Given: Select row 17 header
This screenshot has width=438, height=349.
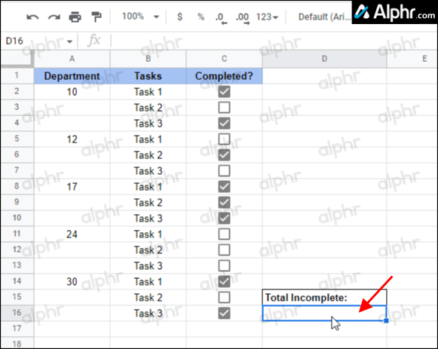Looking at the screenshot, I should tap(17, 329).
